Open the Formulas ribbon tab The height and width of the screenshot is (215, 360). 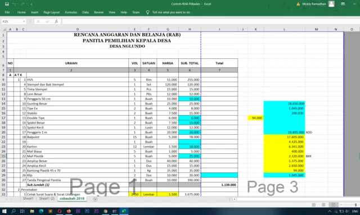coord(71,12)
